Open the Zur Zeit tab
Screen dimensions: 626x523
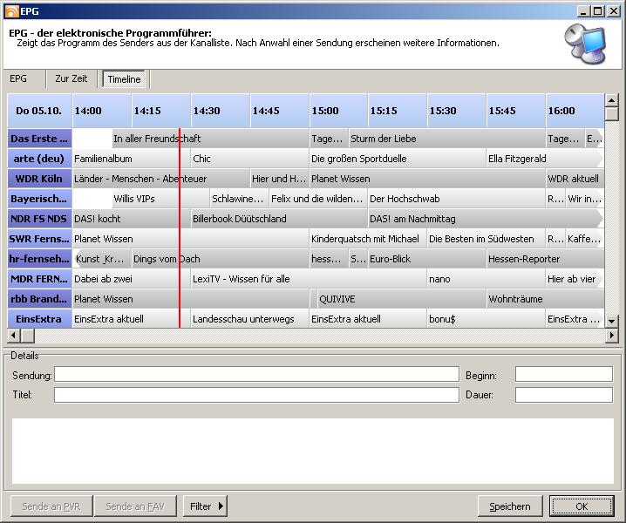(71, 78)
